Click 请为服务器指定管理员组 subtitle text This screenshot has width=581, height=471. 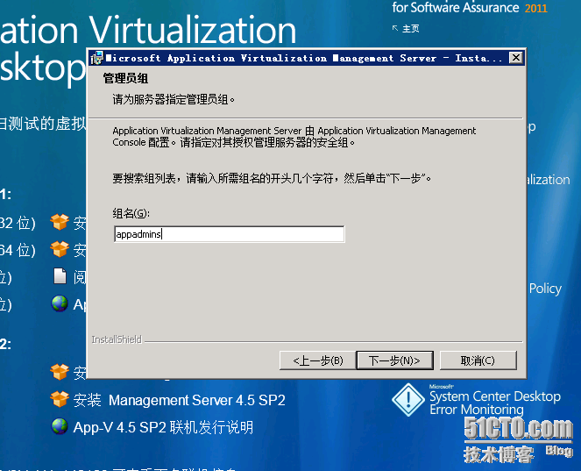click(x=174, y=99)
